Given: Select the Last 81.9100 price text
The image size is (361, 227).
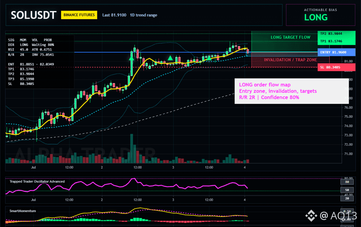Looking at the screenshot, I should (x=114, y=15).
